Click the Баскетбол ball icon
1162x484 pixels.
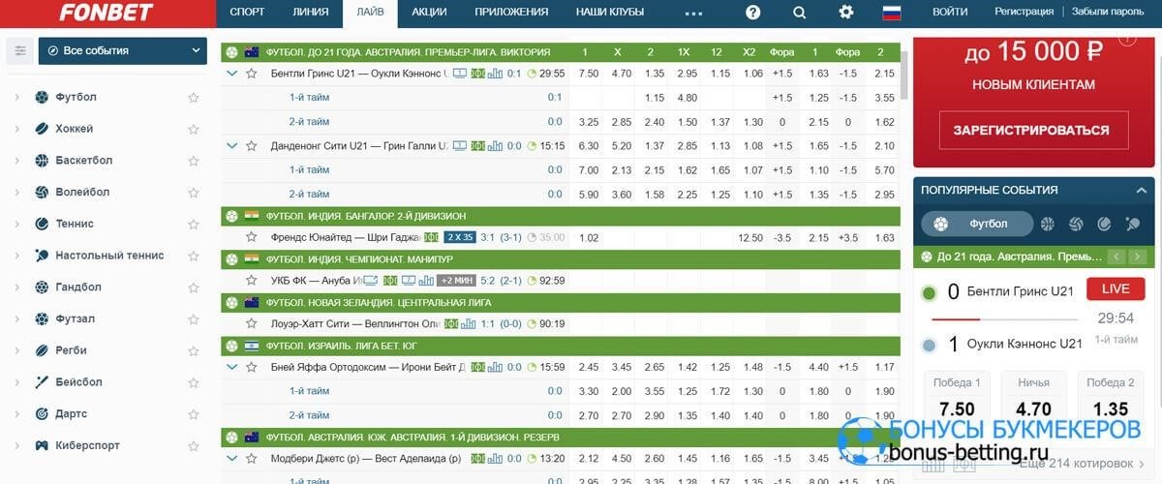42,161
